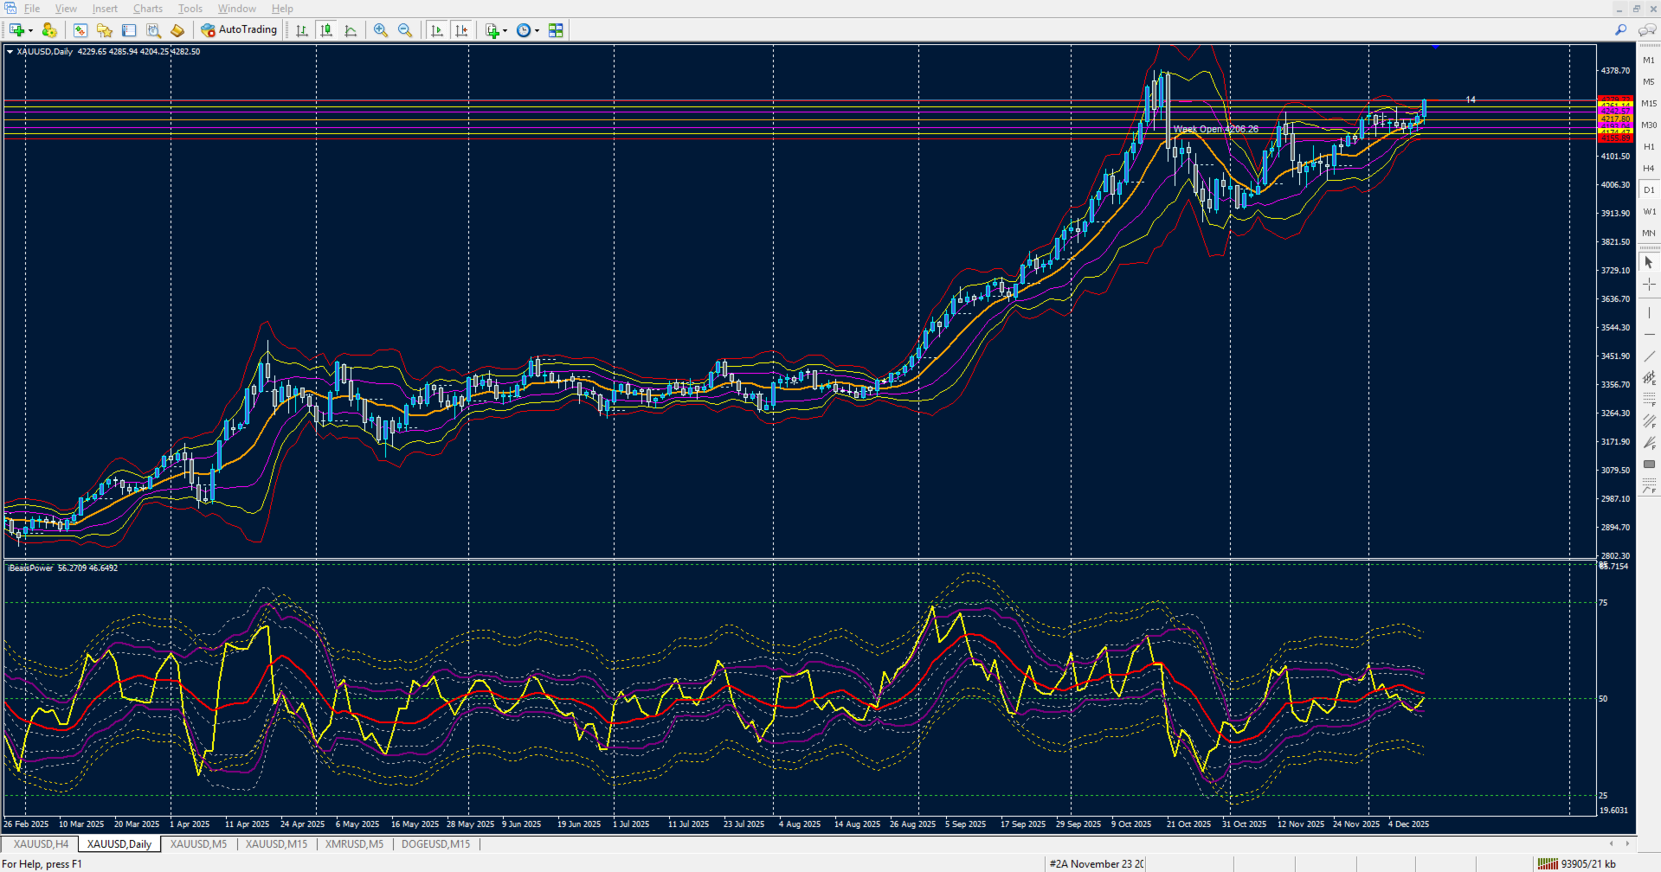Switch to the DOGEUSD,M15 chart tab
1661x872 pixels.
point(435,844)
